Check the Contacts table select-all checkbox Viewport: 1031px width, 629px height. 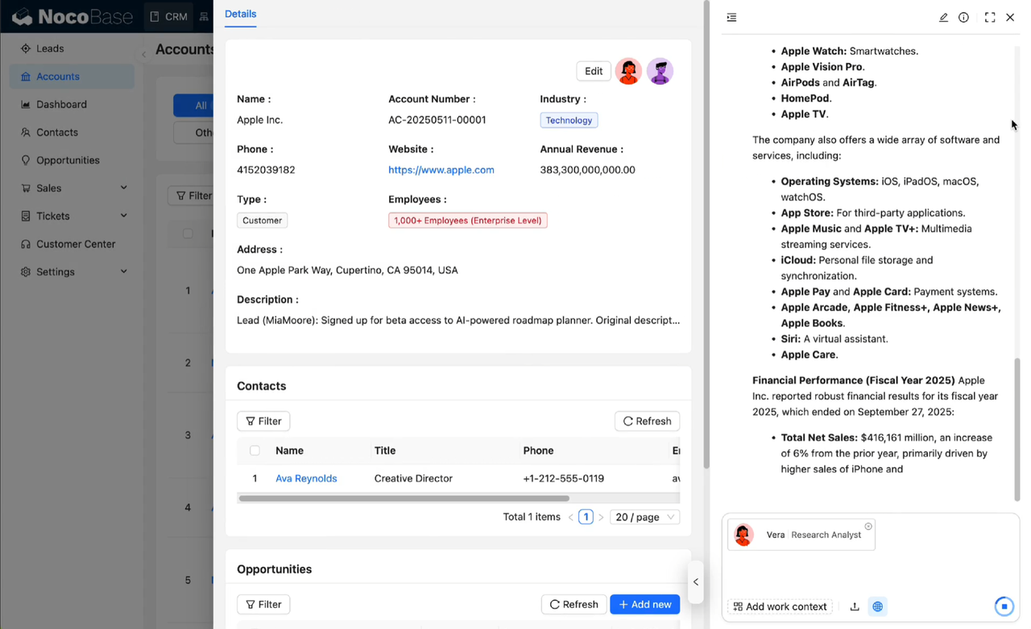[255, 451]
